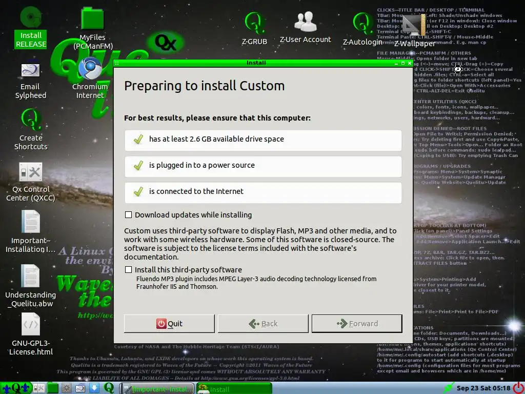Image resolution: width=525 pixels, height=394 pixels.
Task: Click the gear settings icon in taskbar
Action: click(66, 388)
